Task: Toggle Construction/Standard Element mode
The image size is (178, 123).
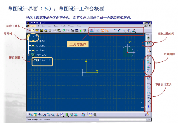Action: pos(98,31)
